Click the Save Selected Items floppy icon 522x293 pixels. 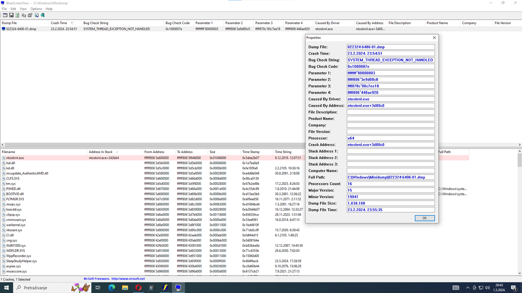coord(11,15)
